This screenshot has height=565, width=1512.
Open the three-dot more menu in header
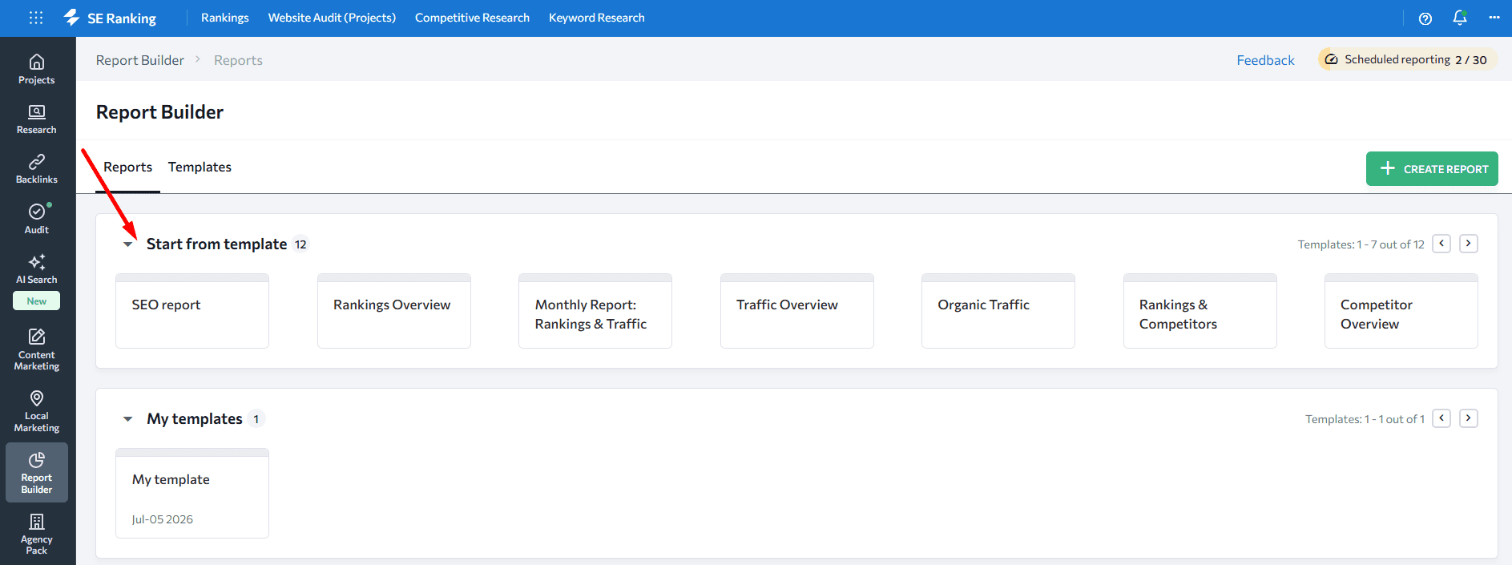[1494, 18]
